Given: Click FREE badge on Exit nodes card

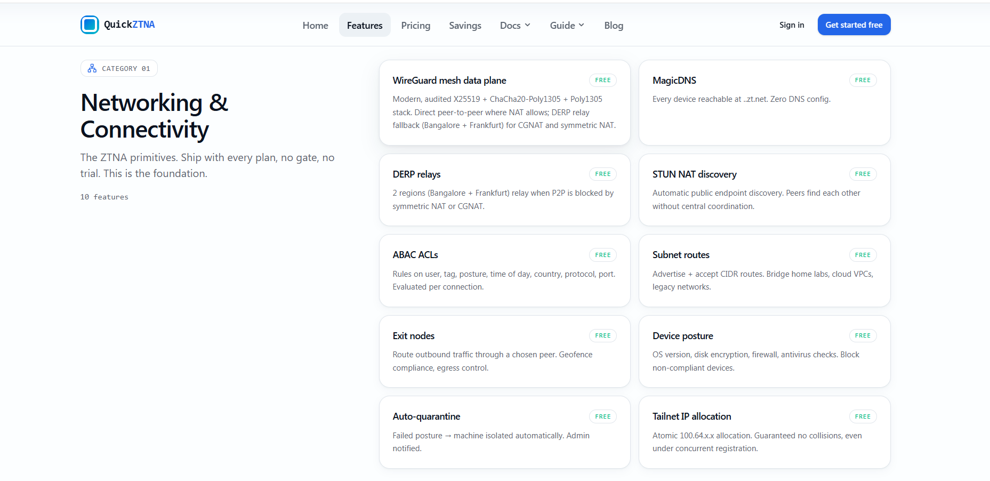Looking at the screenshot, I should point(603,335).
